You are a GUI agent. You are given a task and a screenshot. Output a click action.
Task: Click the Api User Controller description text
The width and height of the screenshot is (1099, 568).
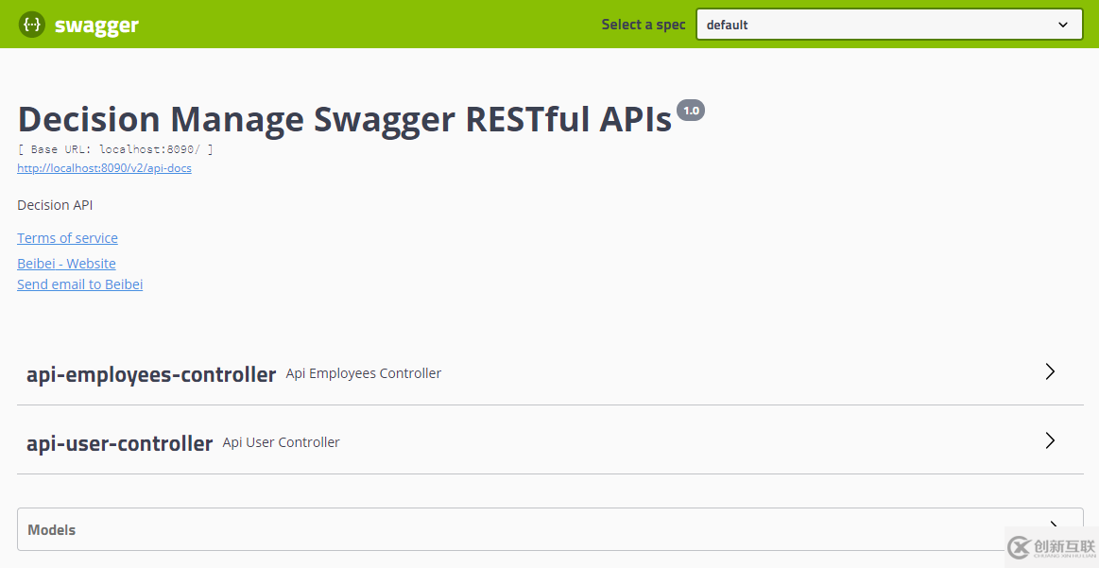coord(282,442)
